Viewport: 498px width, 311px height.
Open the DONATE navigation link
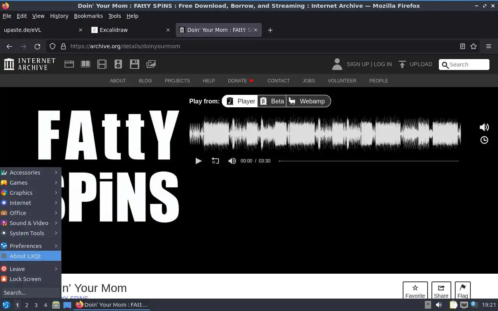point(241,81)
